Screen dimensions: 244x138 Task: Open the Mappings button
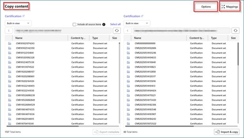[230, 7]
